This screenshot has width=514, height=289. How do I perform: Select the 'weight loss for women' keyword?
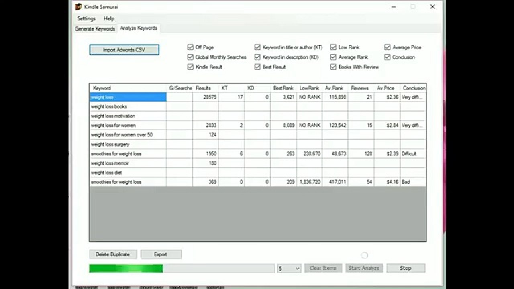tap(128, 125)
